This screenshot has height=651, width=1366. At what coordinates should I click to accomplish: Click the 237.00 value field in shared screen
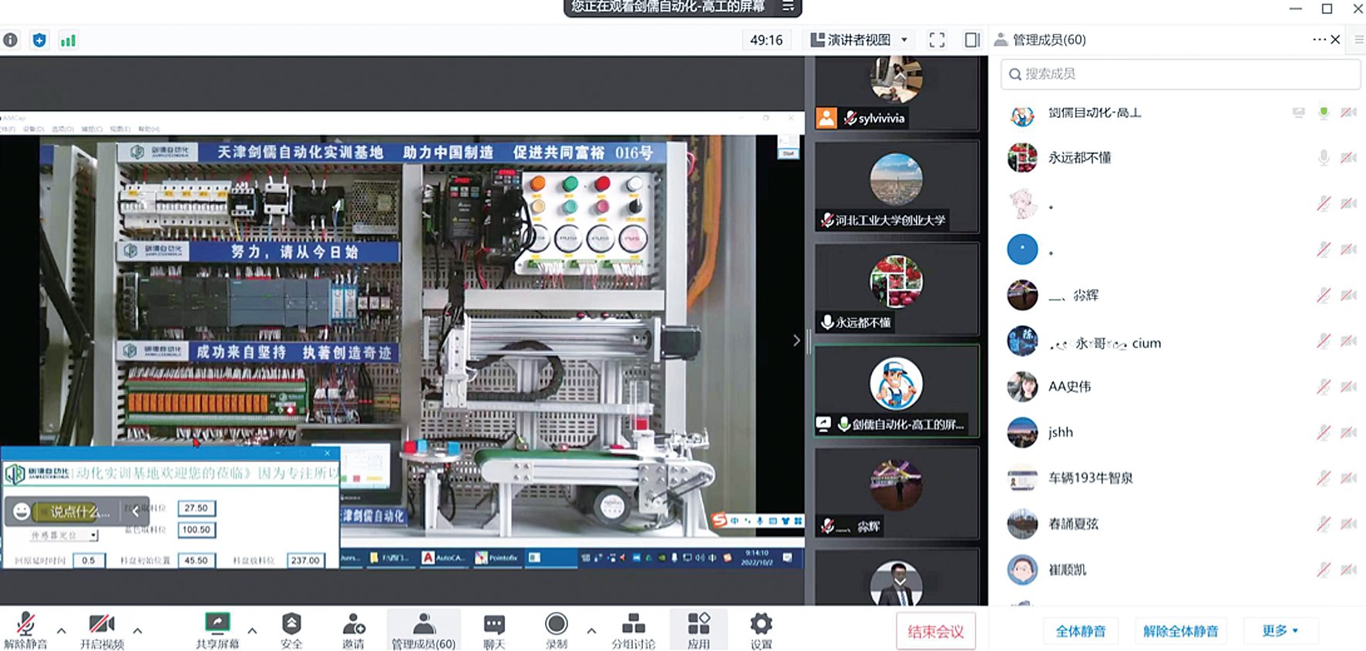point(305,560)
